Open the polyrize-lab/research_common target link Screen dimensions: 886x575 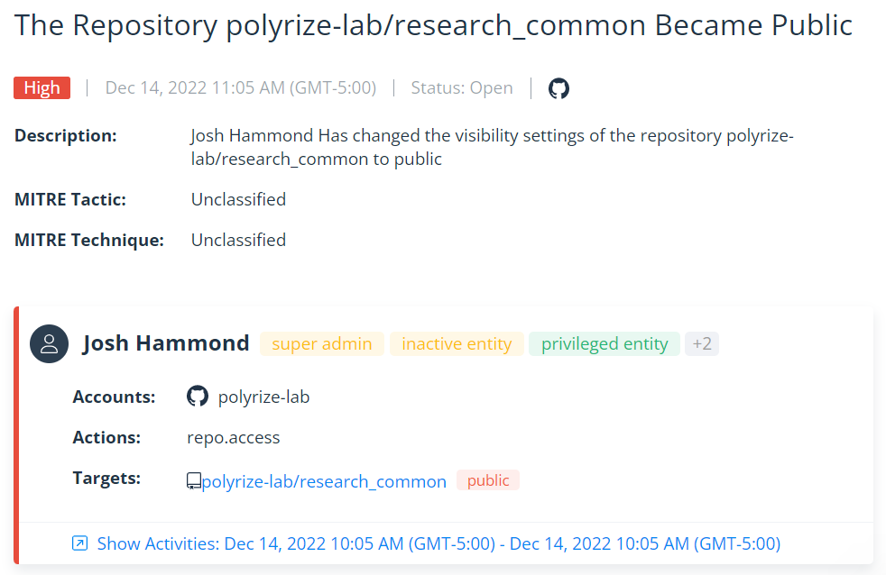324,481
